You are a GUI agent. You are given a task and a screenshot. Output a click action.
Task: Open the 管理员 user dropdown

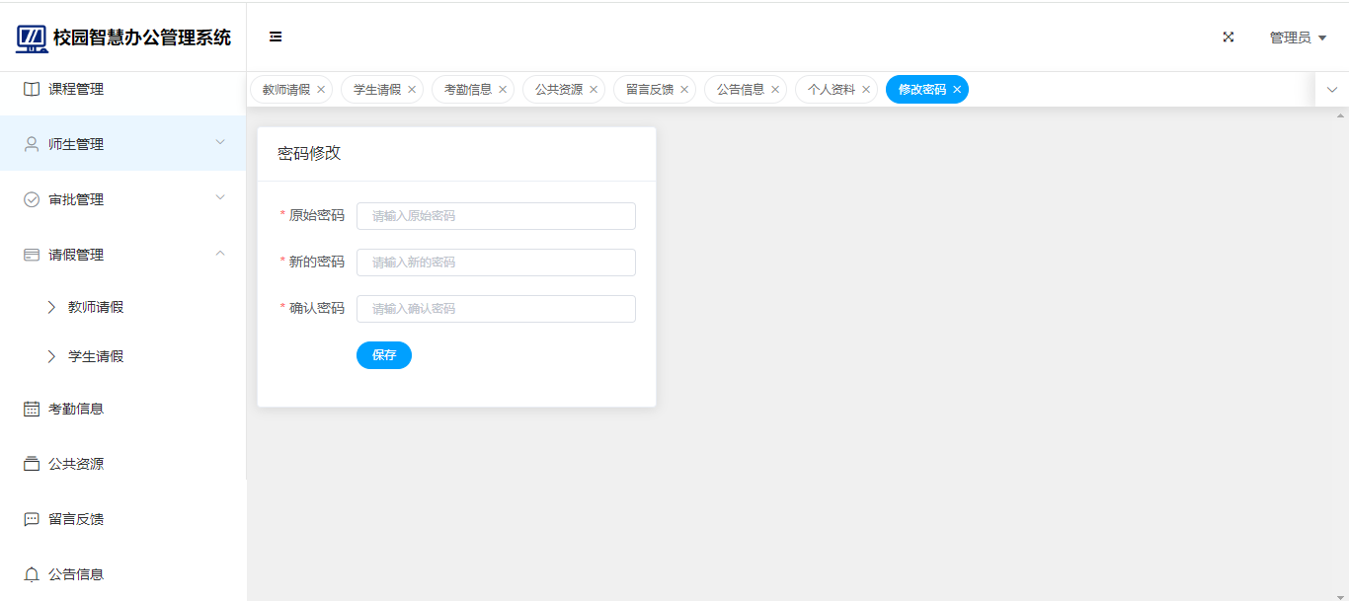pos(1297,38)
